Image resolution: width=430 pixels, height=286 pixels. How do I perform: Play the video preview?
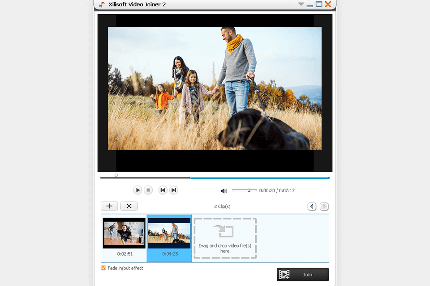(x=138, y=190)
